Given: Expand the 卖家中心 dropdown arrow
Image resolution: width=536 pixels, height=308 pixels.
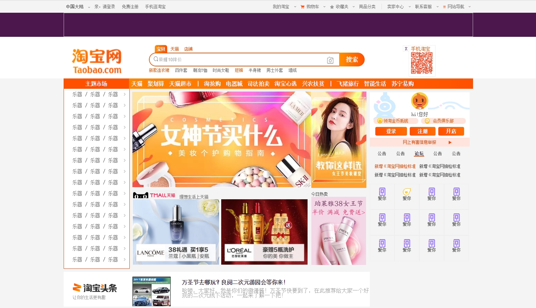Looking at the screenshot, I should [x=410, y=7].
